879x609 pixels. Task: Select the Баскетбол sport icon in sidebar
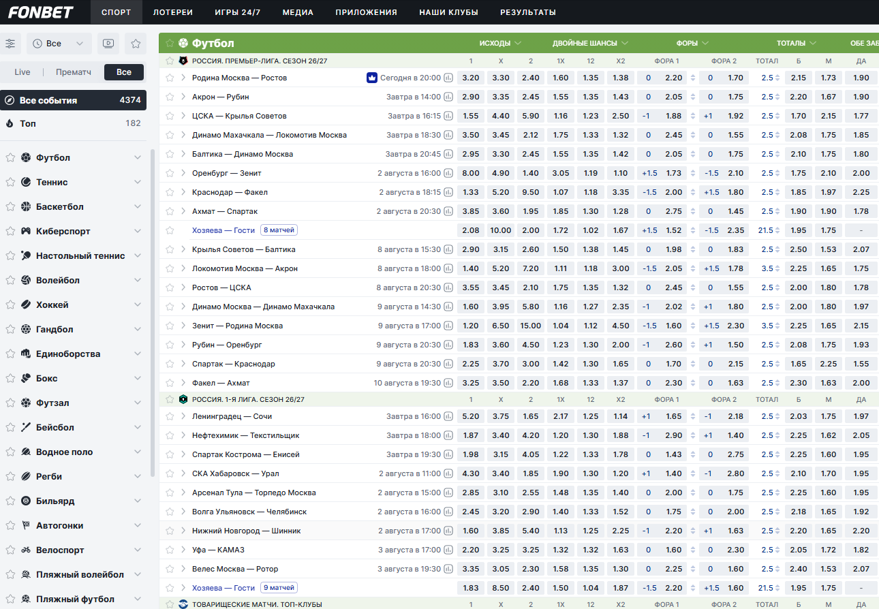click(26, 206)
